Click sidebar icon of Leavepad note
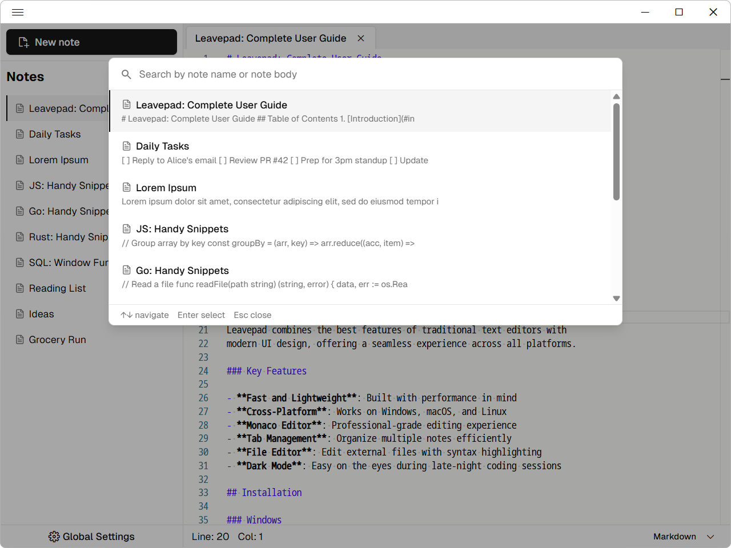 [x=20, y=108]
